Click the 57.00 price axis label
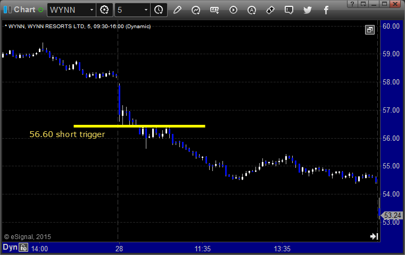 pos(391,110)
